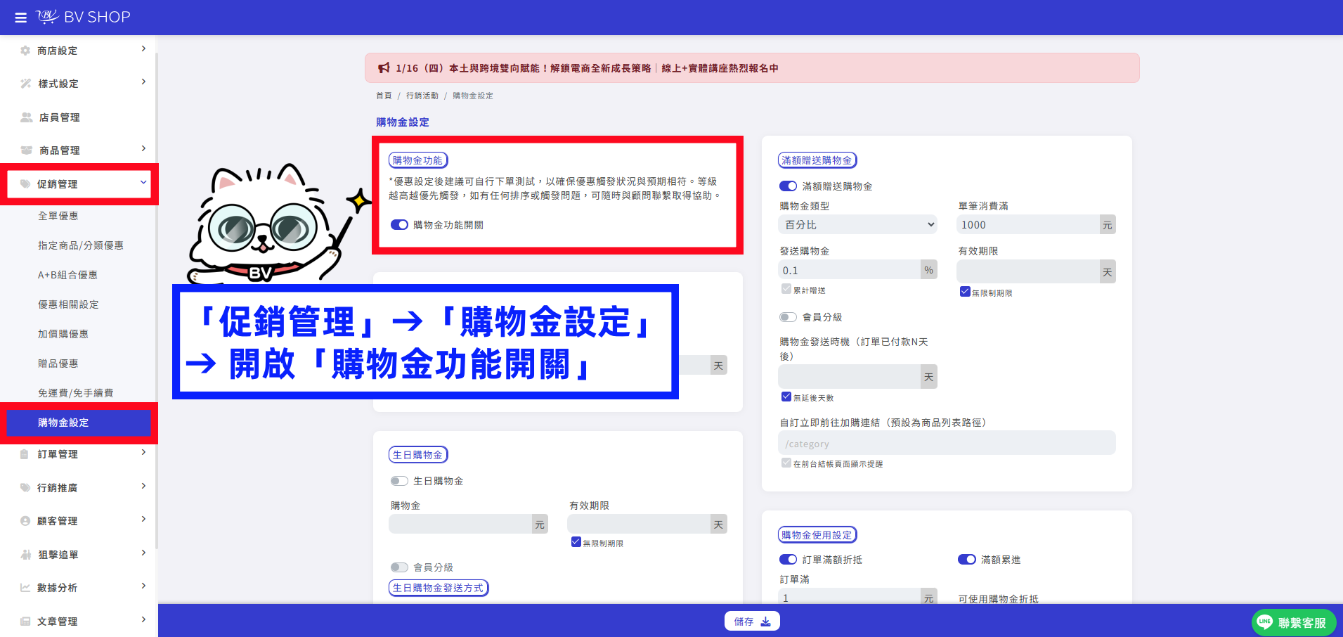Toggle 會員分級 under 滿額贈送購物金

click(789, 317)
